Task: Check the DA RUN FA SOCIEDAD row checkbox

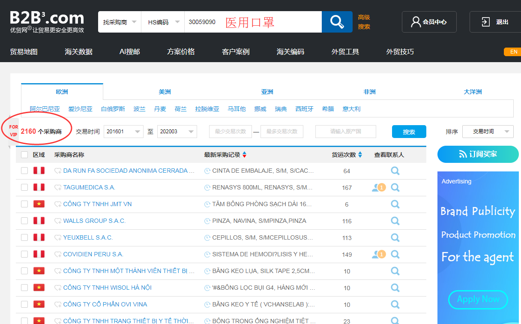Action: pyautogui.click(x=24, y=171)
